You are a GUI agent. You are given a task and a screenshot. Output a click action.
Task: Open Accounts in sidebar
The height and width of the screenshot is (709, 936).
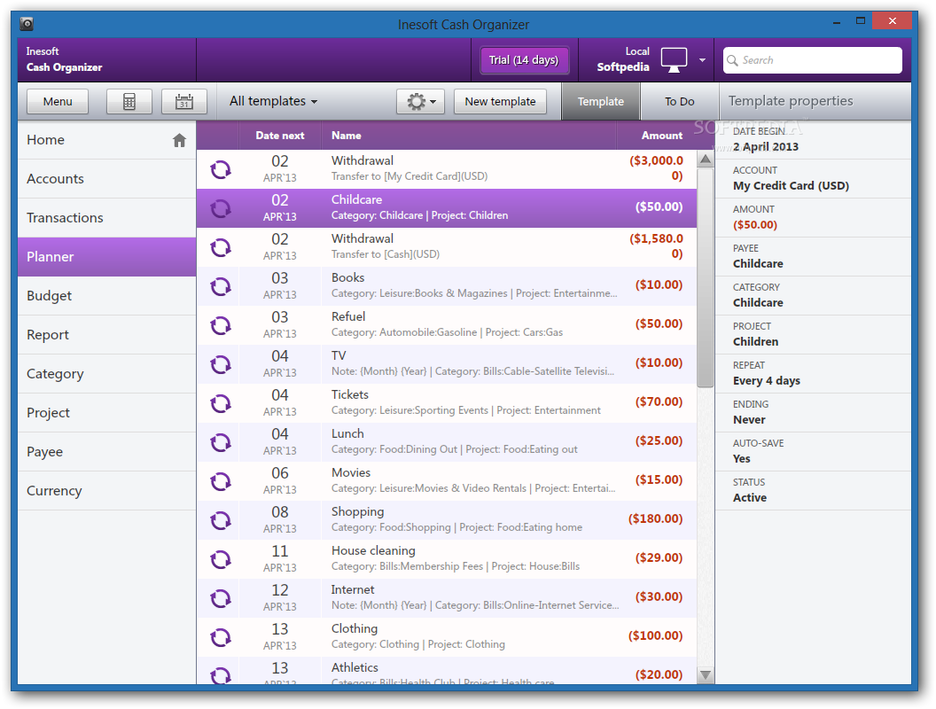point(107,179)
